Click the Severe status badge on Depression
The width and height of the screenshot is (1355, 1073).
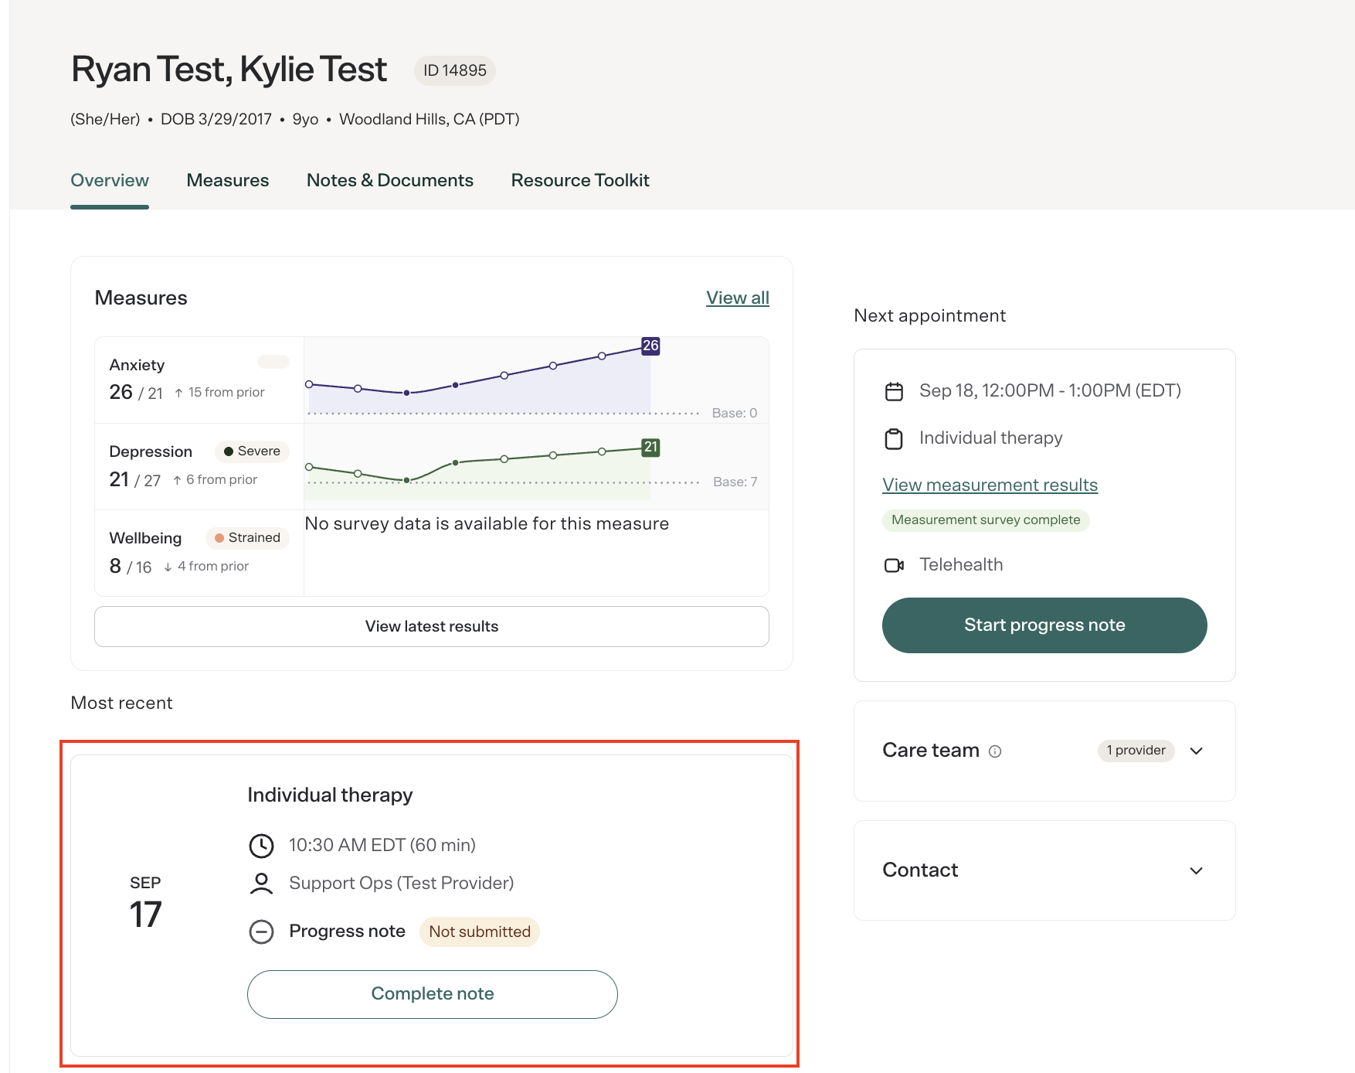coord(252,451)
